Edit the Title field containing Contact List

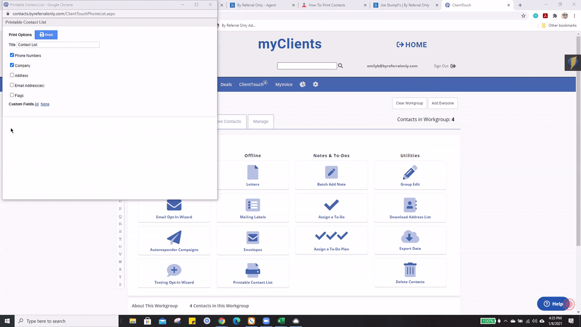click(x=58, y=45)
